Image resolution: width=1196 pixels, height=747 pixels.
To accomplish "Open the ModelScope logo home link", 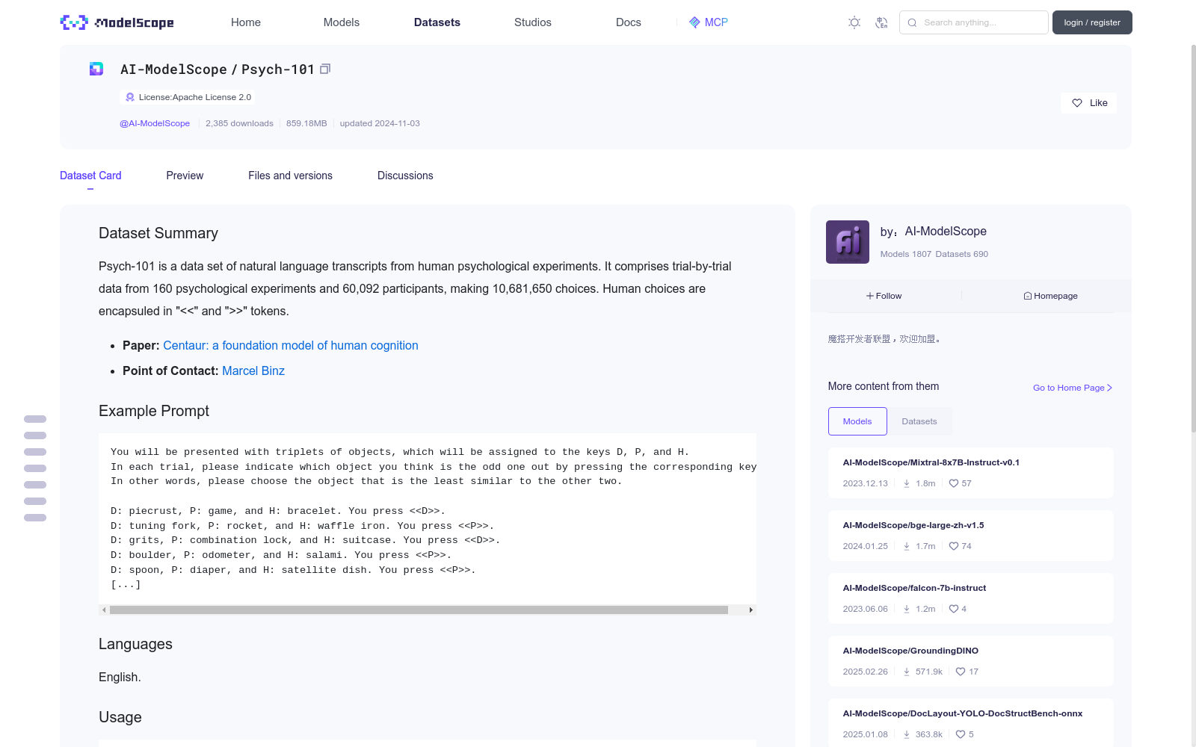I will point(117,22).
